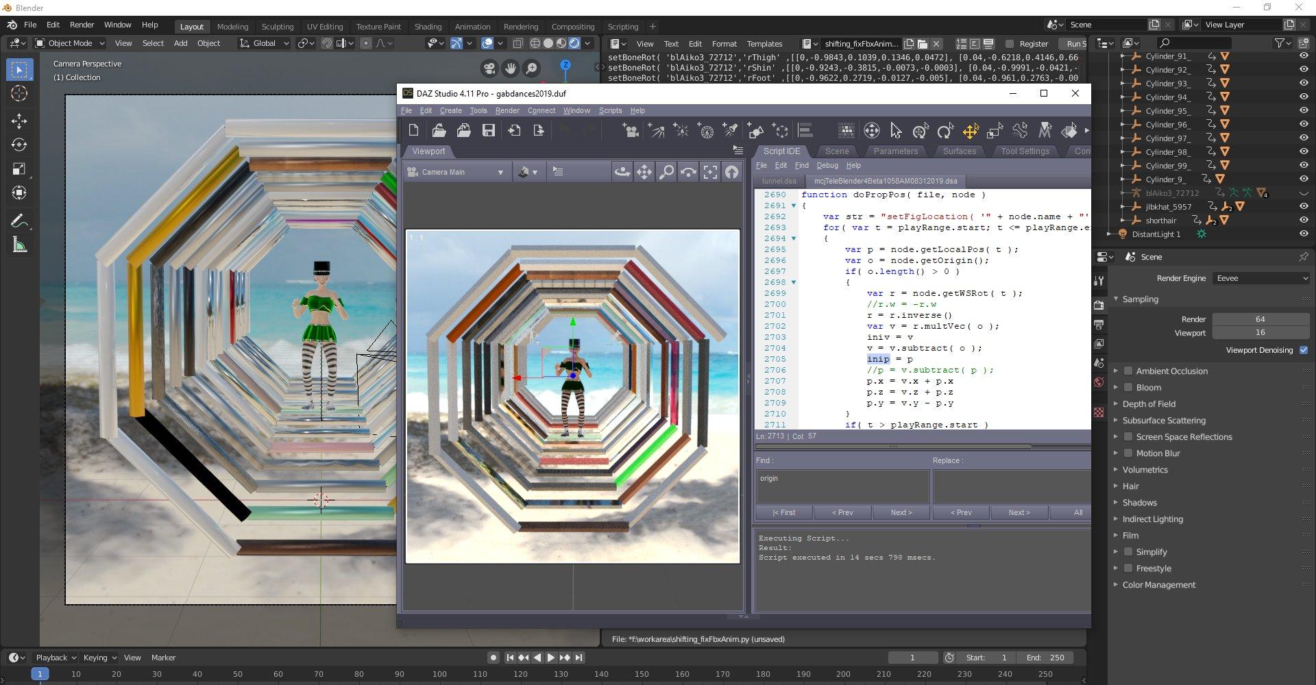Hide jlbkhat_5957 in the outliner

(1304, 207)
